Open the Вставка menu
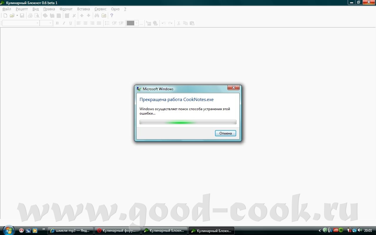This screenshot has width=376, height=235. [x=83, y=9]
